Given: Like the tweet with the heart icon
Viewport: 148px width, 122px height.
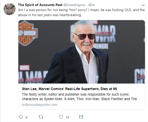Looking at the screenshot, I should pos(61,117).
